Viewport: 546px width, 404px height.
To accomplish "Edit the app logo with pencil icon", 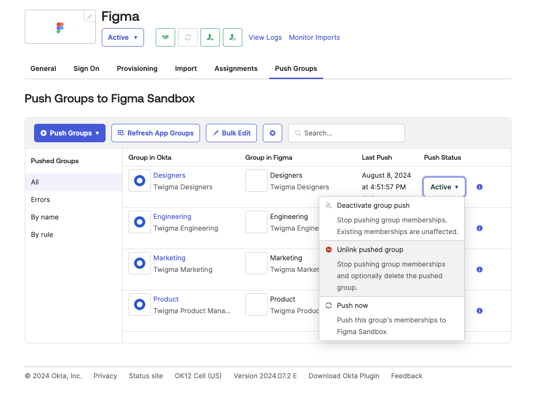I will coord(90,17).
